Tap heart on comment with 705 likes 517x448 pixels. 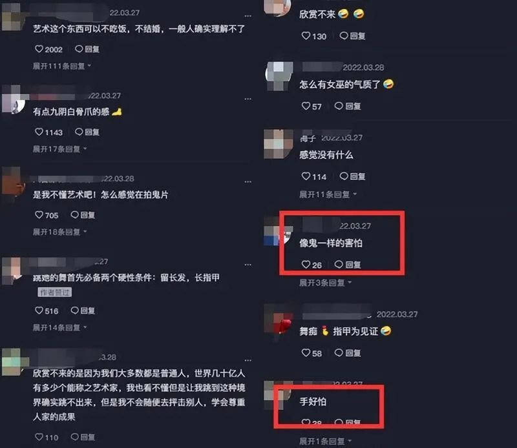pos(39,215)
